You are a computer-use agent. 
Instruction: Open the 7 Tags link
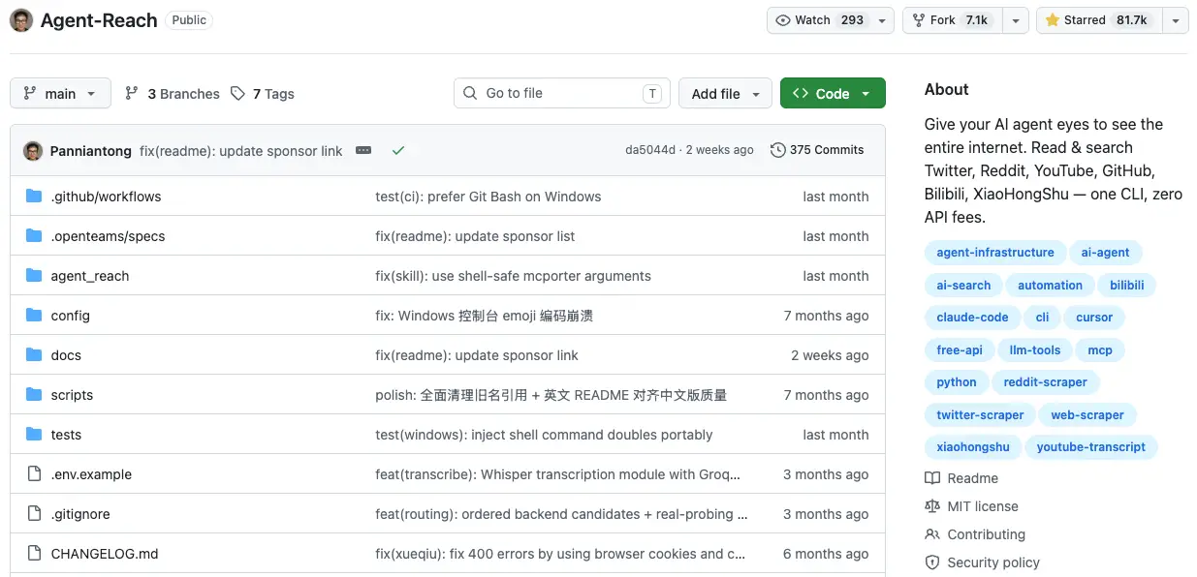tap(263, 94)
